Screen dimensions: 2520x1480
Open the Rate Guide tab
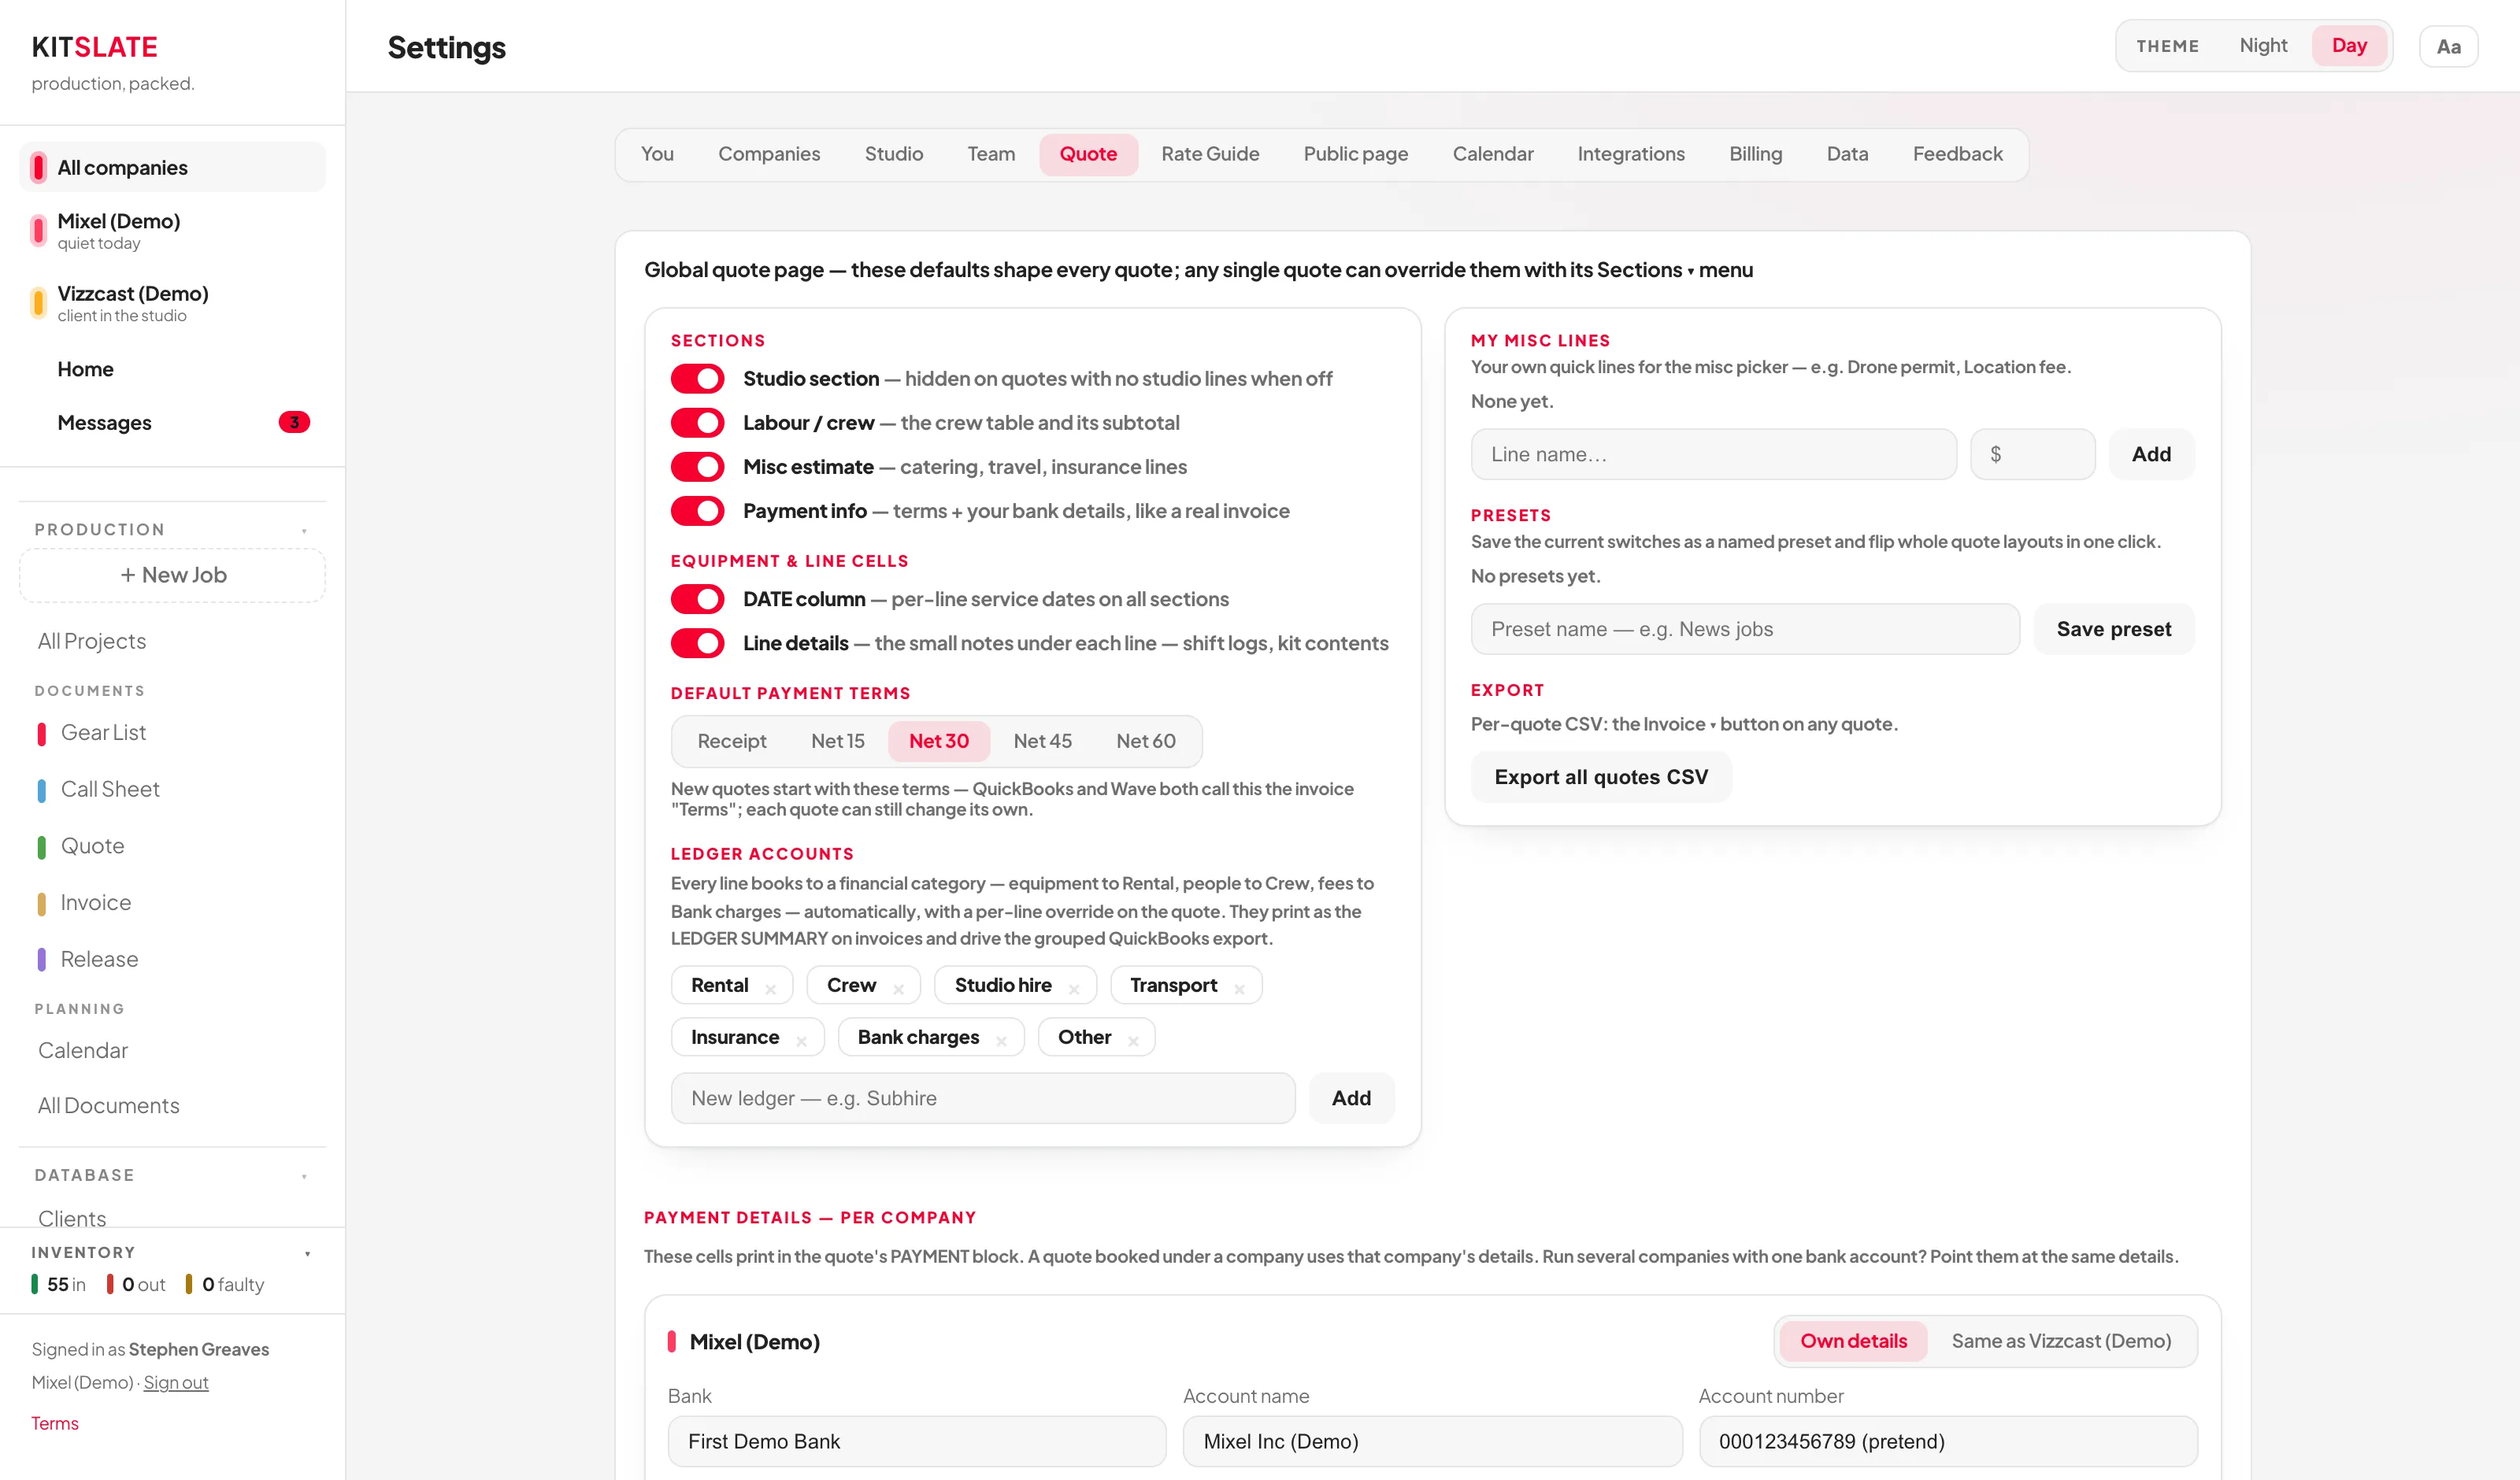(x=1210, y=154)
